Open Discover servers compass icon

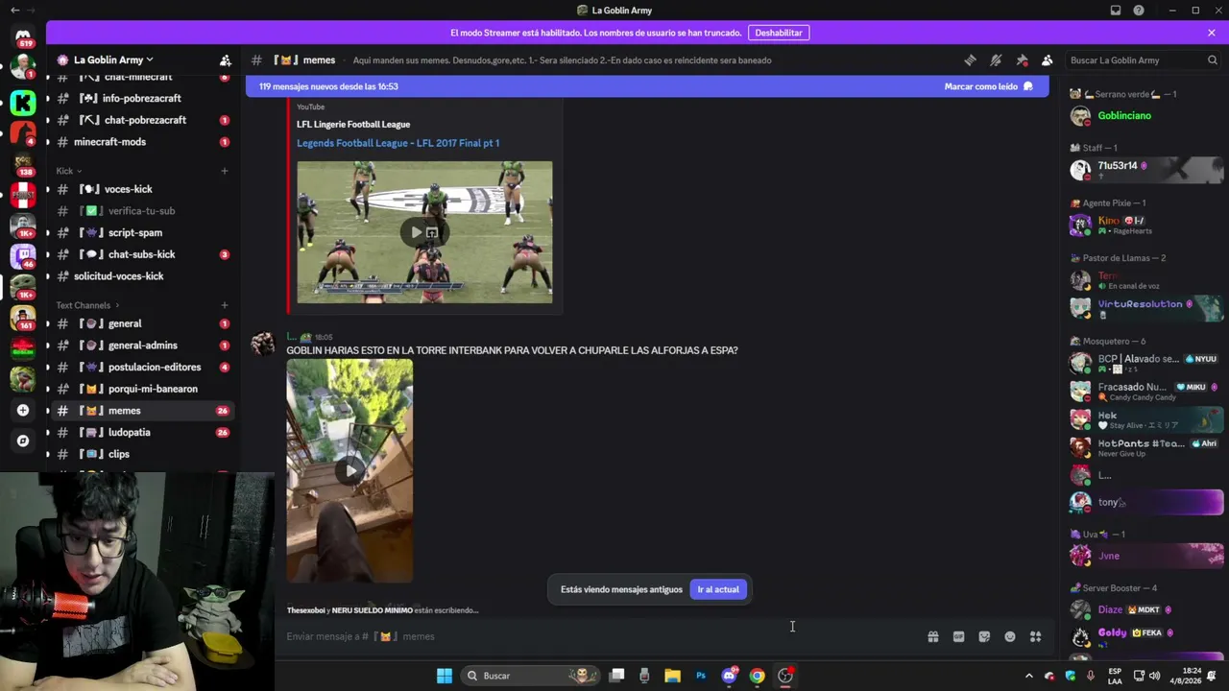[x=23, y=441]
